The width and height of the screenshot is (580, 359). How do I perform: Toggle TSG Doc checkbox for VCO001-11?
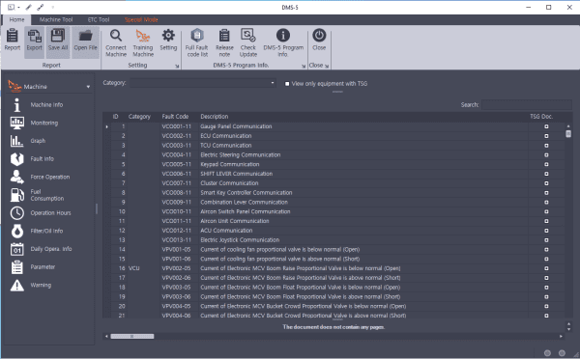pos(546,126)
